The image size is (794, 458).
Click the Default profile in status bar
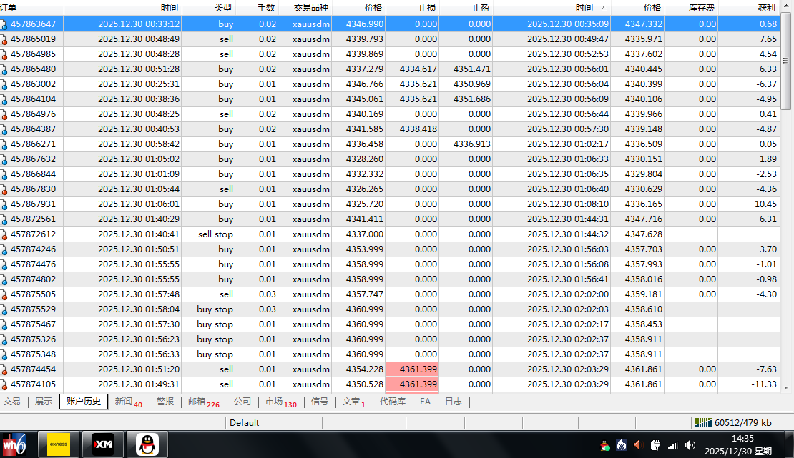[244, 422]
